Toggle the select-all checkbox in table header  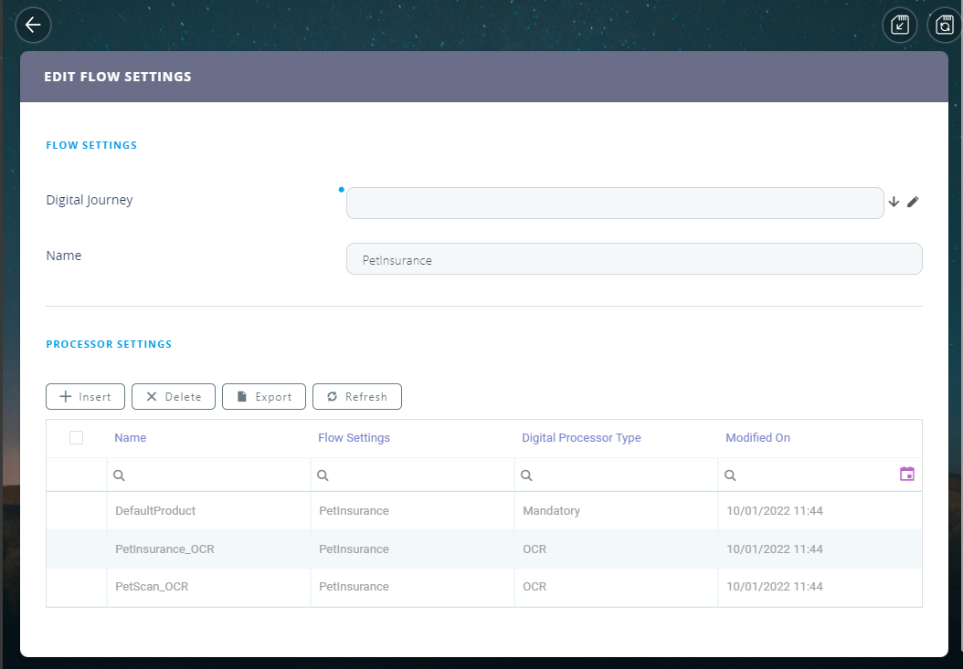(x=76, y=438)
